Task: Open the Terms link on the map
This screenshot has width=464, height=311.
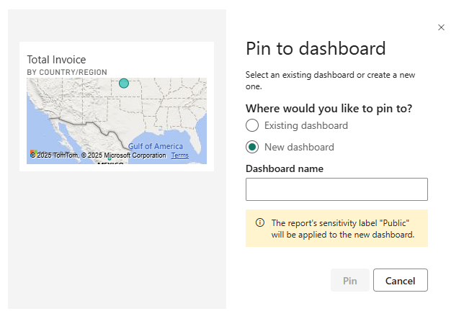Action: [x=180, y=155]
